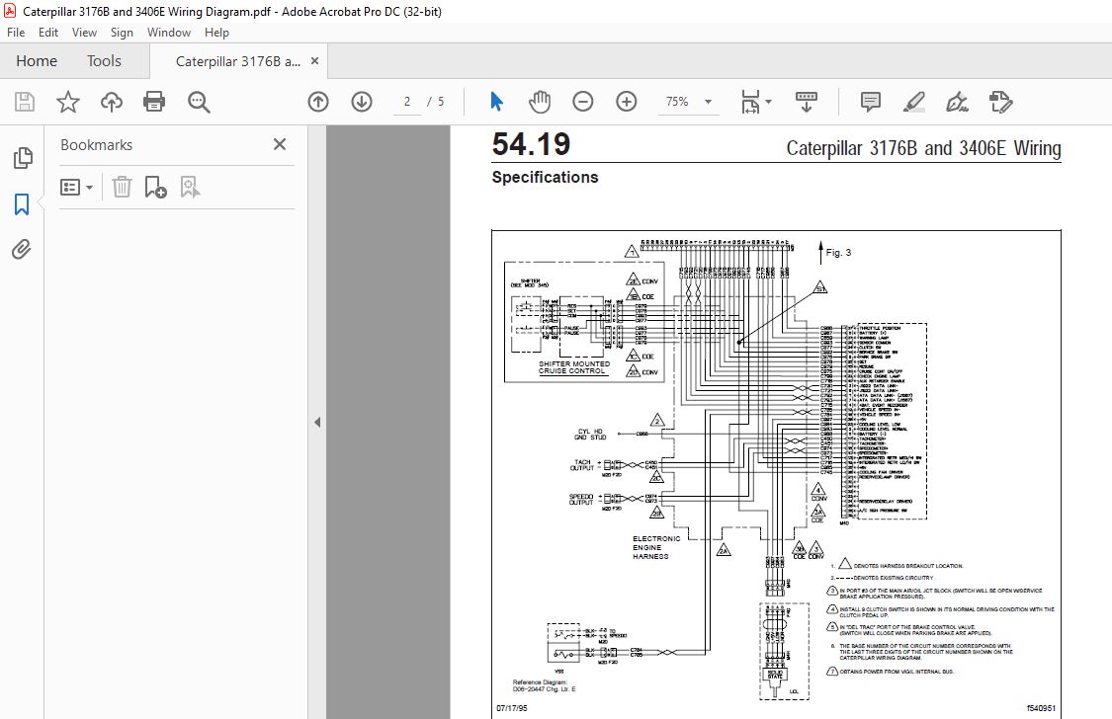
Task: Click the TACH OUTPUT label
Action: point(582,465)
